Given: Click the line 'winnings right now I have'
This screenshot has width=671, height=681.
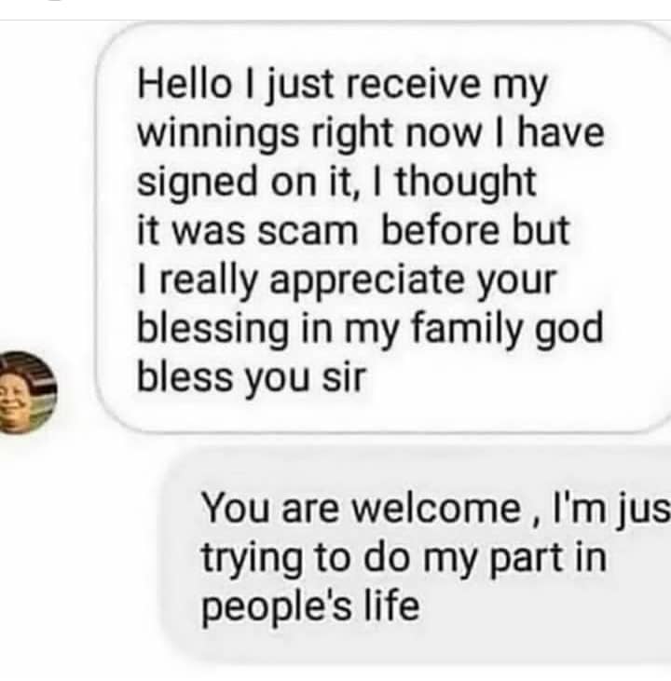Looking at the screenshot, I should [x=370, y=133].
